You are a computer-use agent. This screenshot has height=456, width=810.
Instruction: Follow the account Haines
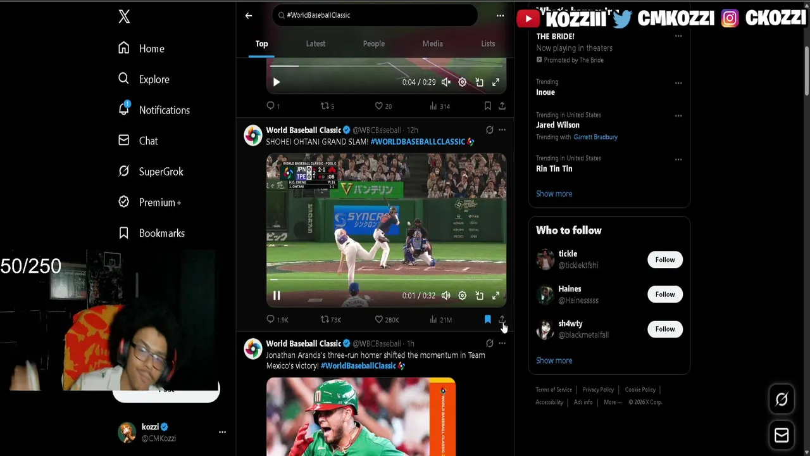pos(665,294)
